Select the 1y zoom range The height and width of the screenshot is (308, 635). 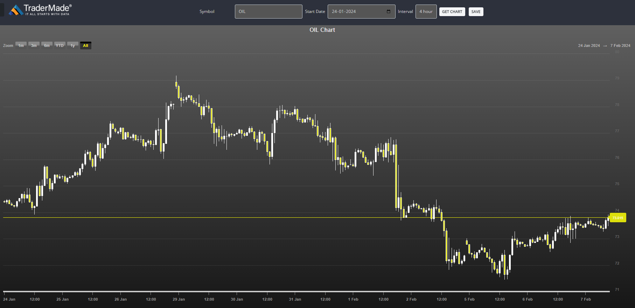72,45
